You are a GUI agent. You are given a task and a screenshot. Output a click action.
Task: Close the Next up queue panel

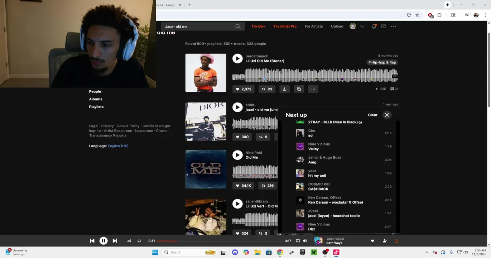tap(387, 115)
